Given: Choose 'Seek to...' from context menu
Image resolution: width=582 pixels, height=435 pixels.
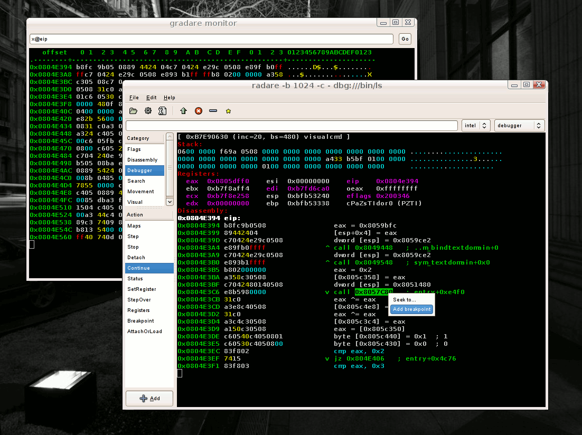Looking at the screenshot, I should click(x=404, y=300).
